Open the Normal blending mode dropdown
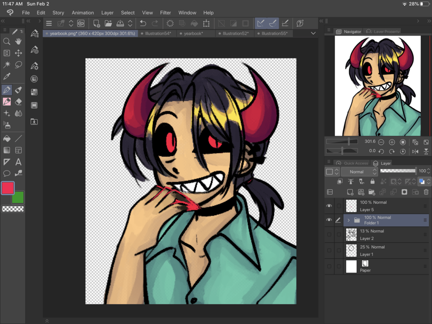The height and width of the screenshot is (324, 432). pyautogui.click(x=359, y=171)
